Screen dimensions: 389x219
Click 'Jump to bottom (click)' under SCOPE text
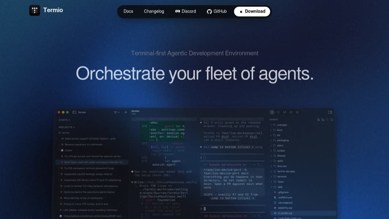point(232,198)
